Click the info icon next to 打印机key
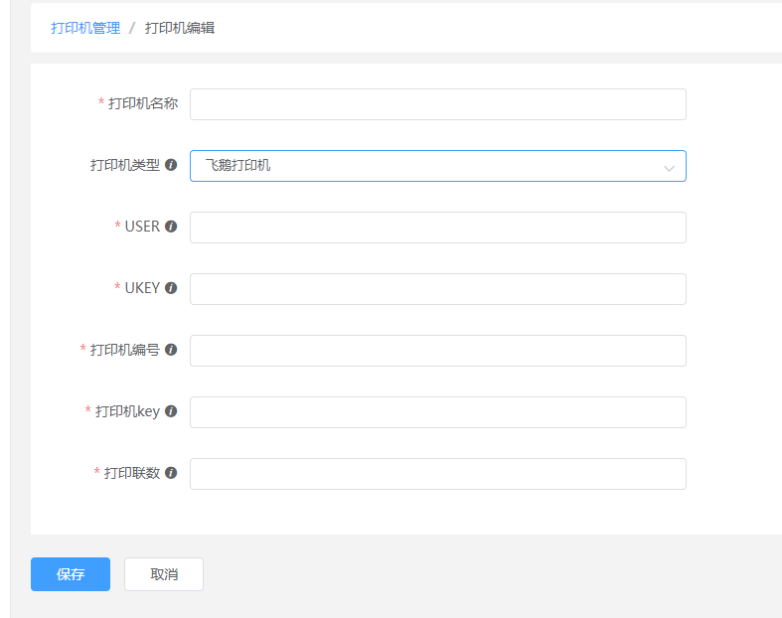Image resolution: width=782 pixels, height=618 pixels. pos(171,411)
